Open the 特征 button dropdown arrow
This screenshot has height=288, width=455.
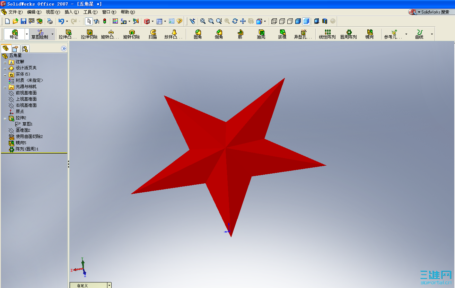[27, 34]
